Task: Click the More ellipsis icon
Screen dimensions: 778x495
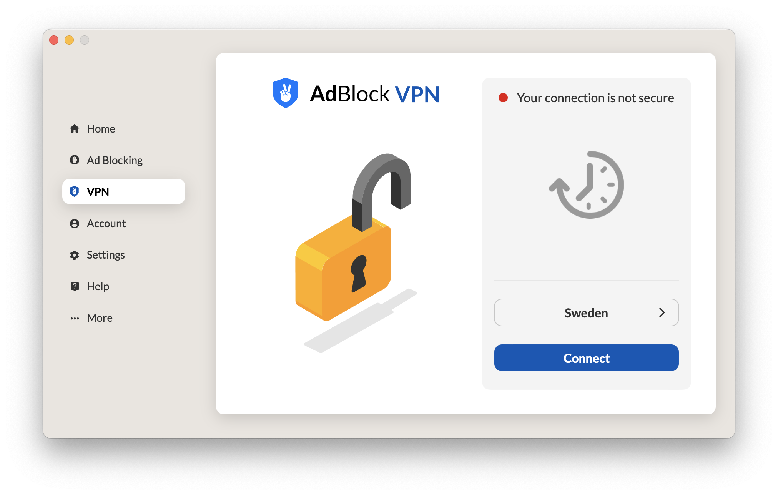Action: [x=74, y=318]
